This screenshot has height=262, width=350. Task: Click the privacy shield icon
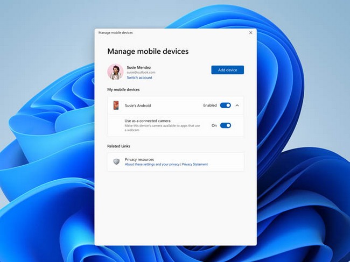[x=116, y=161]
